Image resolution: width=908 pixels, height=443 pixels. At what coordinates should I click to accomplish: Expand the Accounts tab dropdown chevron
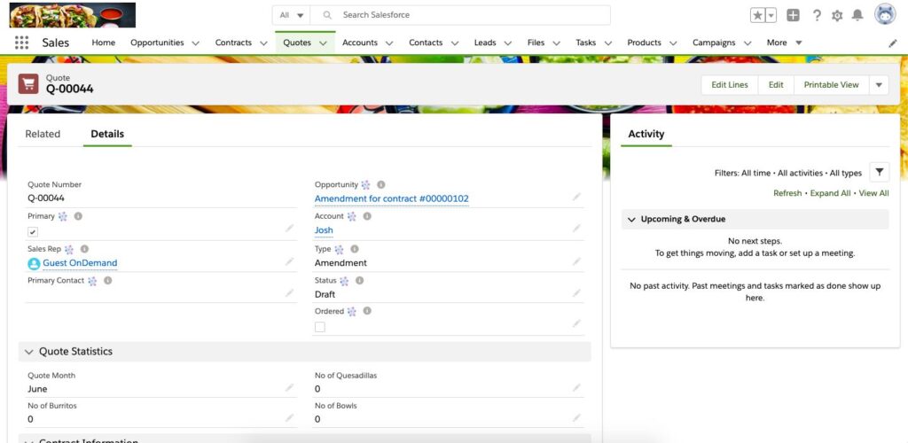pos(389,43)
